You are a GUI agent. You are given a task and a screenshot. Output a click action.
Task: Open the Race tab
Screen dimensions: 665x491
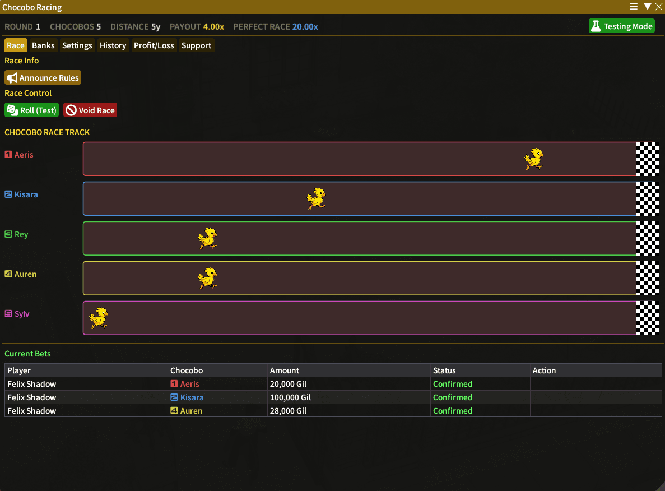click(x=16, y=45)
